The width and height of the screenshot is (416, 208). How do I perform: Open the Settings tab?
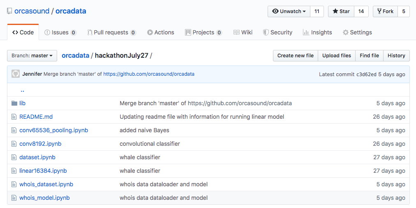(x=357, y=32)
